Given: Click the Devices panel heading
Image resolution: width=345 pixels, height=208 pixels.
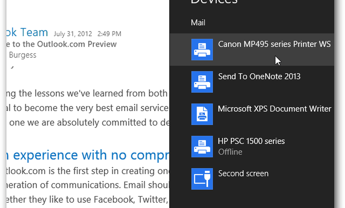Looking at the screenshot, I should click(214, 2).
